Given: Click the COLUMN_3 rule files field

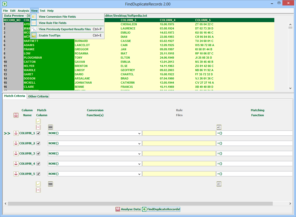Looking at the screenshot, I should pos(179,154).
